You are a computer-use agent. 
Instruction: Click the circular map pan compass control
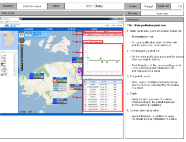[22, 41]
